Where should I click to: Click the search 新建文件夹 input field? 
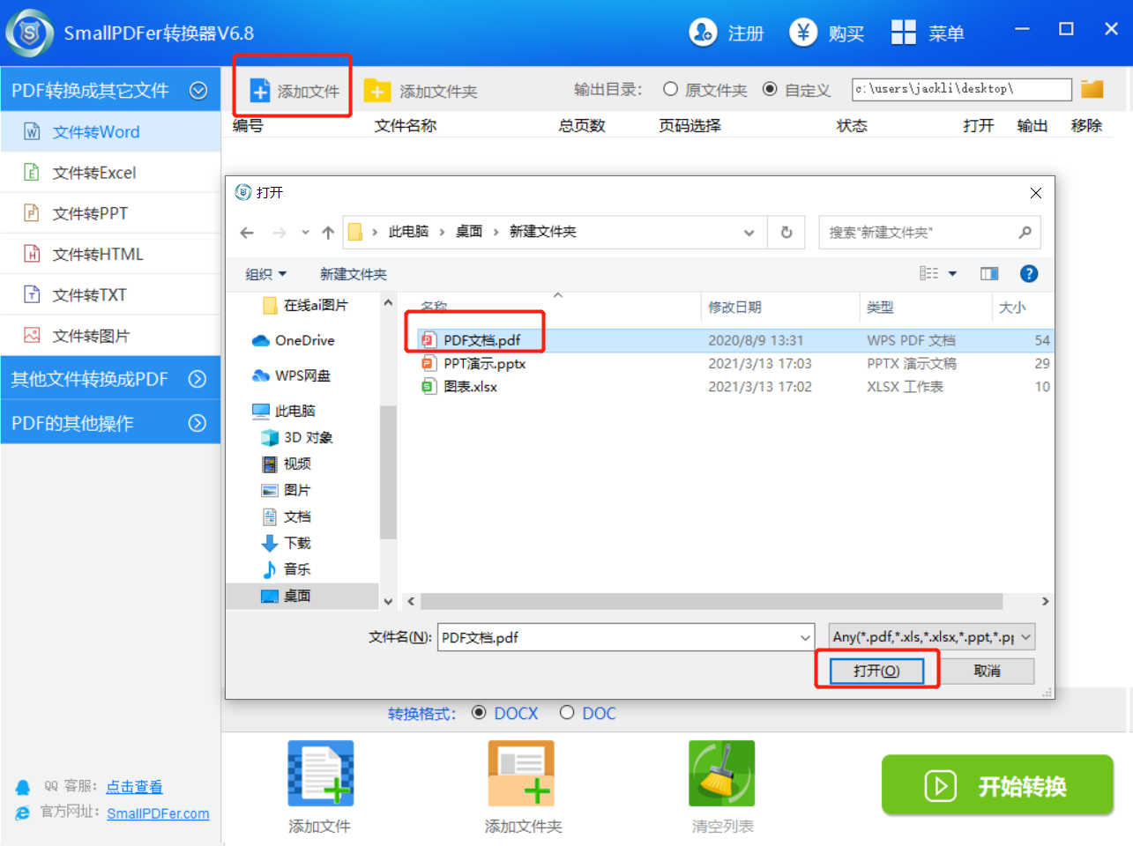pos(917,233)
